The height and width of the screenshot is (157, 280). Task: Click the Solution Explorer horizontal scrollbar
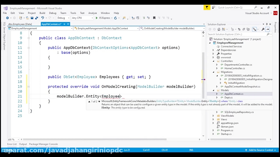[238, 139]
